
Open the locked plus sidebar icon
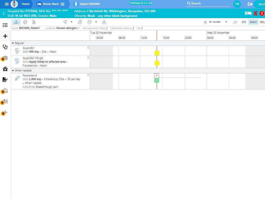click(5, 113)
